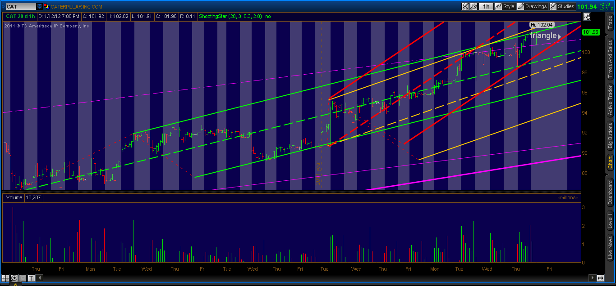Click the H: 102.02 high value
The width and height of the screenshot is (616, 286).
coord(118,16)
